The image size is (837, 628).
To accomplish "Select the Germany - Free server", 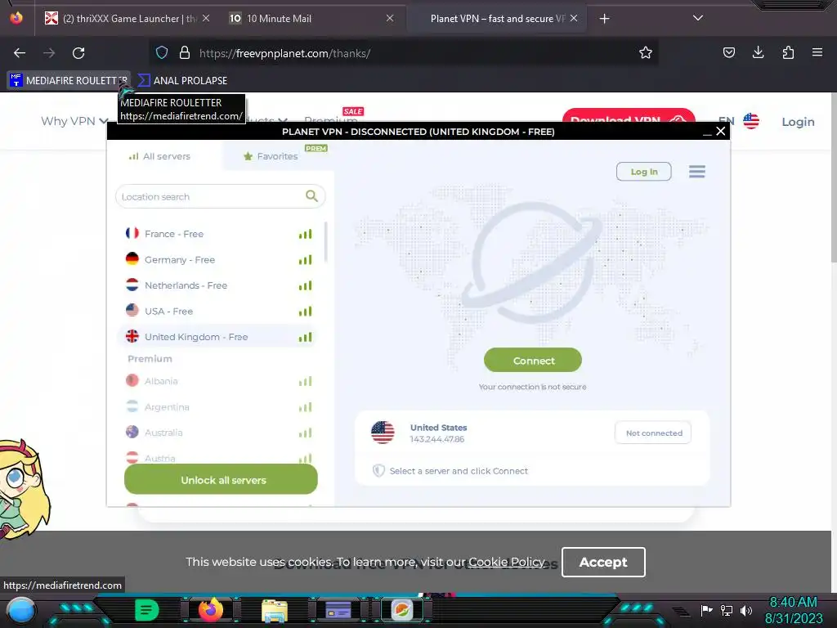I will tap(218, 259).
